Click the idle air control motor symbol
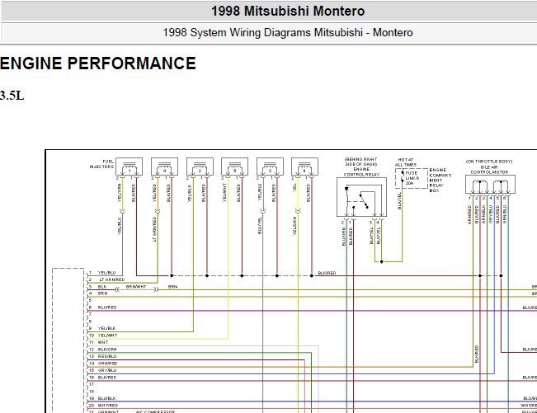This screenshot has height=413, width=537. click(x=490, y=185)
